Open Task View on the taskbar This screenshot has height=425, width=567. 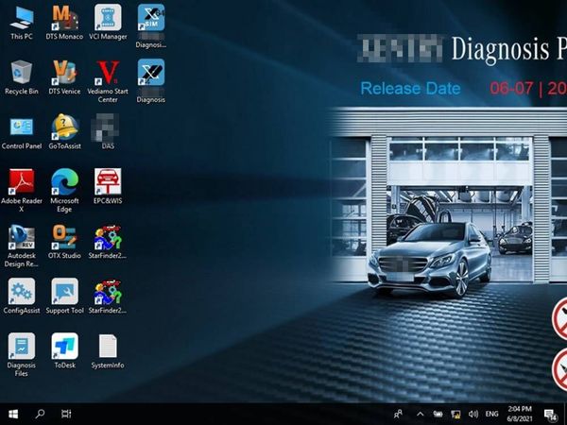pos(66,414)
